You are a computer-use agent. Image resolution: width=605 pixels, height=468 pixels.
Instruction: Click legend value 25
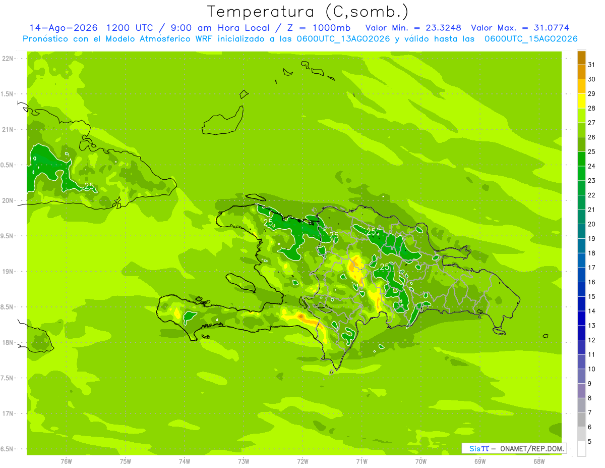point(591,152)
